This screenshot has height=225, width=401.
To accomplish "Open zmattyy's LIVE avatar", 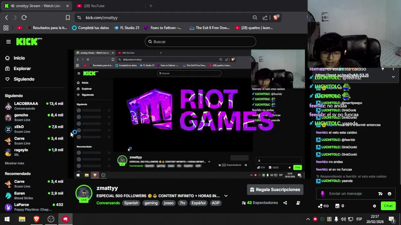I will click(84, 193).
